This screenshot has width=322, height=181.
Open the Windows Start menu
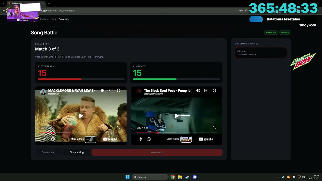128,177
